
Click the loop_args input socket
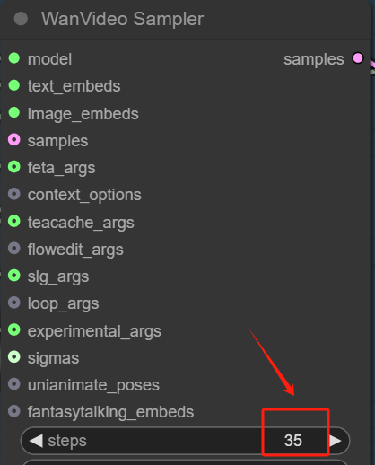14,303
